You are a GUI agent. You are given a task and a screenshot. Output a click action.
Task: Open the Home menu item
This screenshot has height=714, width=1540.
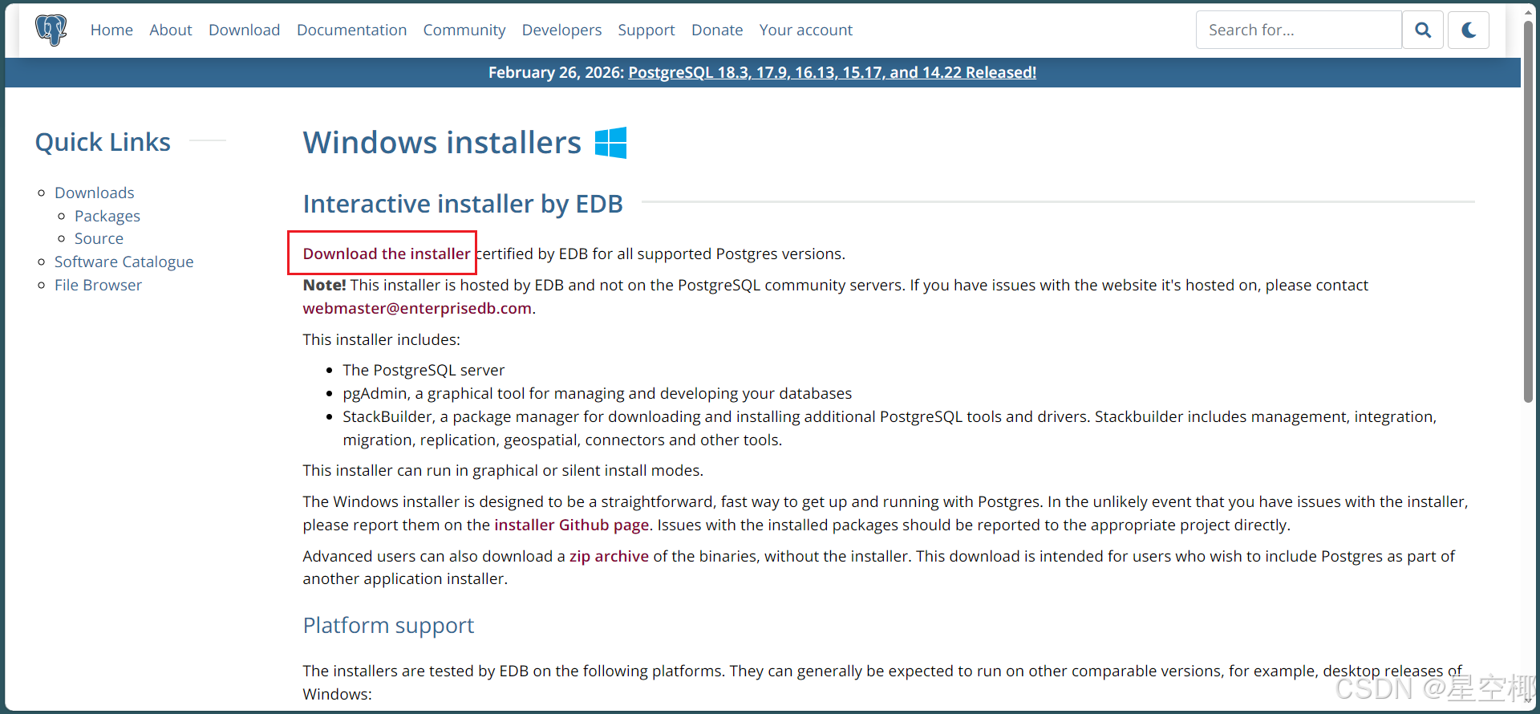111,30
